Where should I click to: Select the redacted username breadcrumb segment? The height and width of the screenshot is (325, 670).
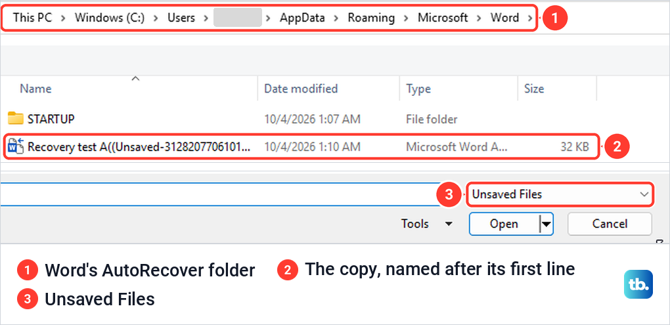tap(238, 18)
